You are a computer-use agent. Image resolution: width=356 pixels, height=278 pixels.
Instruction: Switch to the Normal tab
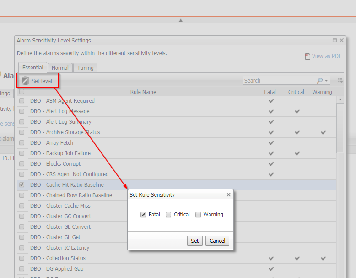60,68
